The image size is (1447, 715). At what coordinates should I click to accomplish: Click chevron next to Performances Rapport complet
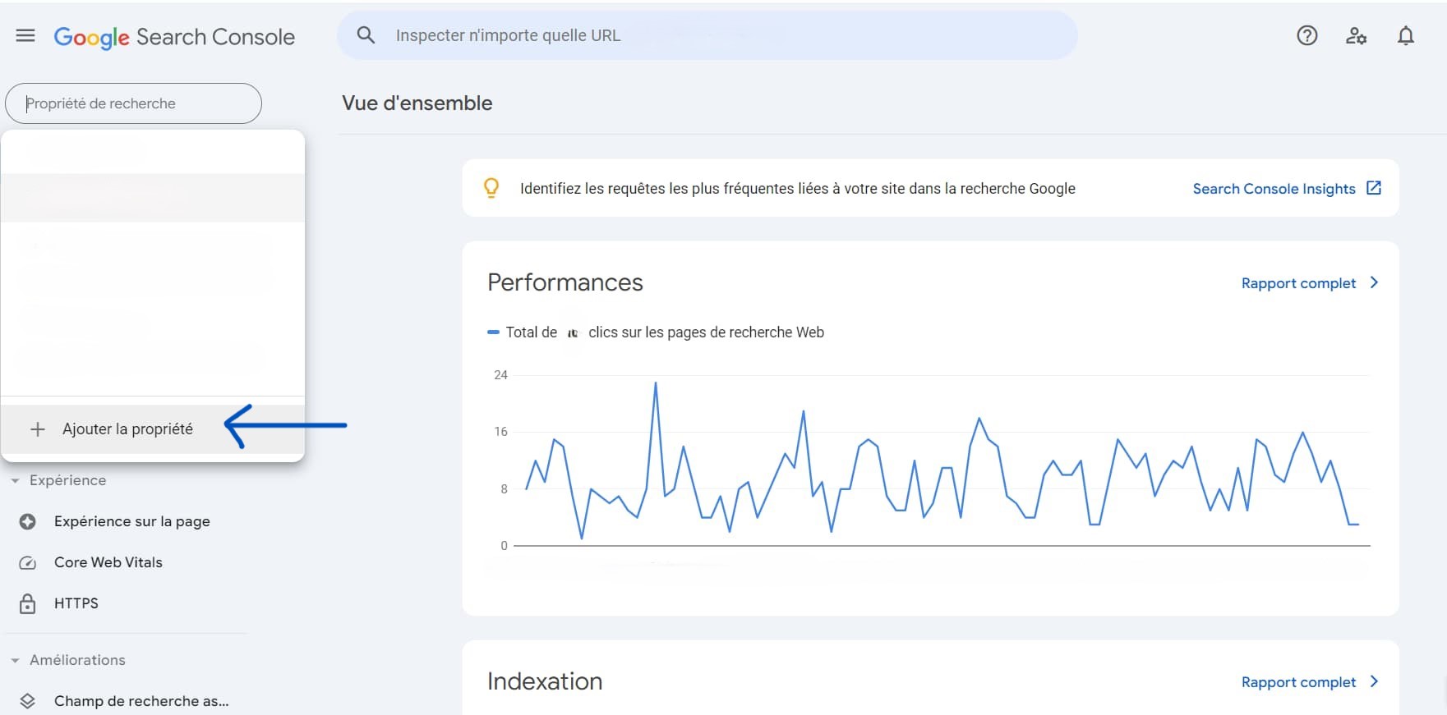1374,282
